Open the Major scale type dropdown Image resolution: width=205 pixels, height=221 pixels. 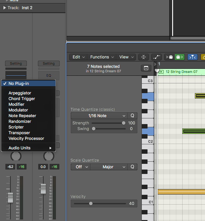[109, 167]
